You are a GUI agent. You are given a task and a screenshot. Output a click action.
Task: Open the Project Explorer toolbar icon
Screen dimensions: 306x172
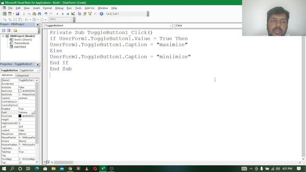[79, 14]
